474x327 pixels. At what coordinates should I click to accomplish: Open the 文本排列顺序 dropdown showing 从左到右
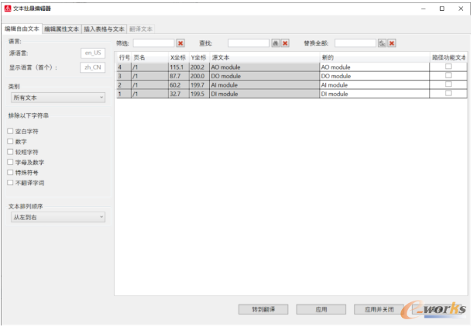point(58,217)
